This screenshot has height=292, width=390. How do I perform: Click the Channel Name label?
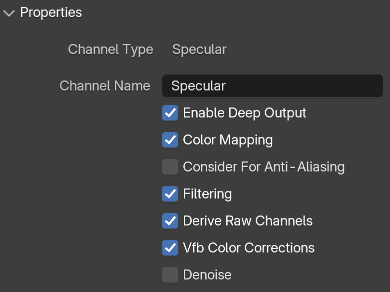105,86
